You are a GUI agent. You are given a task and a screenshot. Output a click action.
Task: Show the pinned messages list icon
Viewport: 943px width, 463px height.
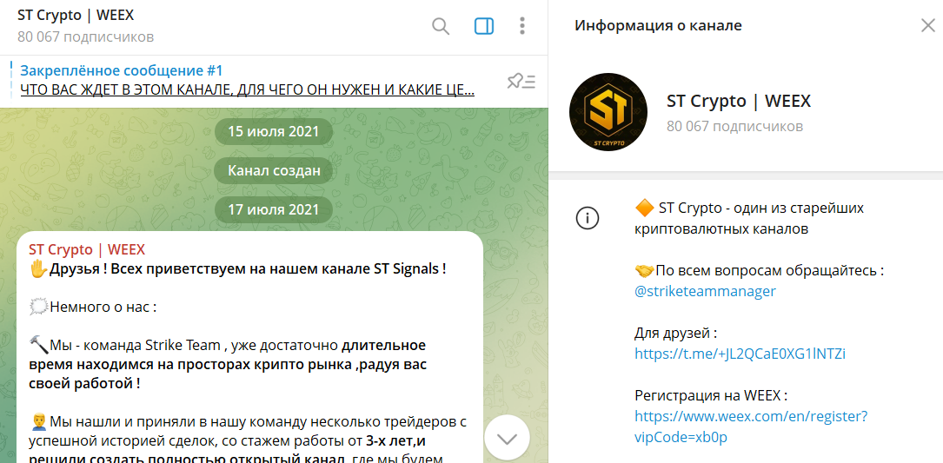click(521, 82)
